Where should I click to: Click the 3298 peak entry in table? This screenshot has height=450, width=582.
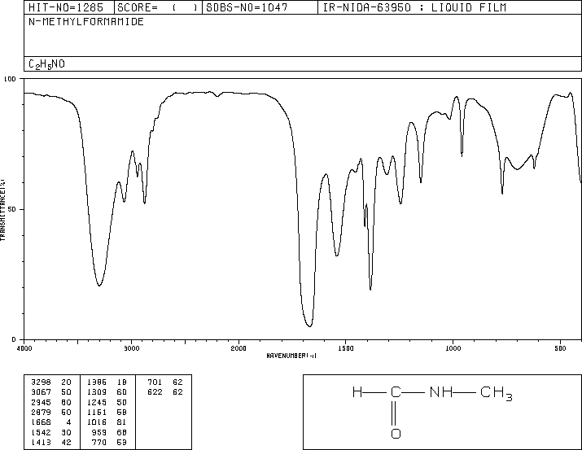[51, 382]
